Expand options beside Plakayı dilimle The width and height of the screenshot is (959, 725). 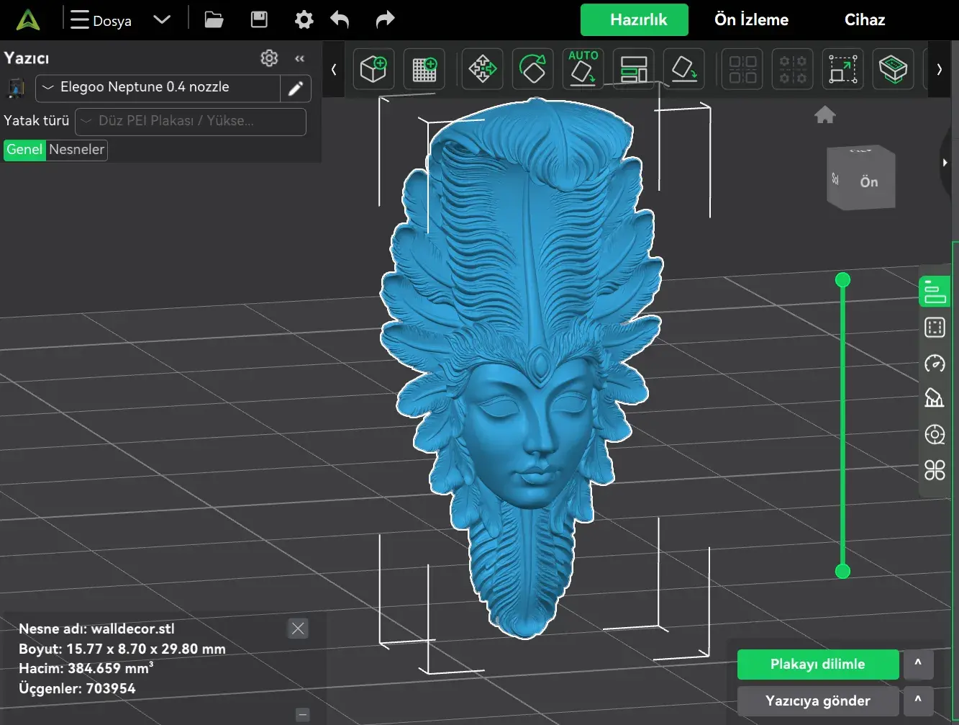click(x=918, y=664)
